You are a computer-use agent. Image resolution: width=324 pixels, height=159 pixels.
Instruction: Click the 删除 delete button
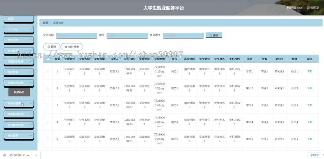[51, 47]
